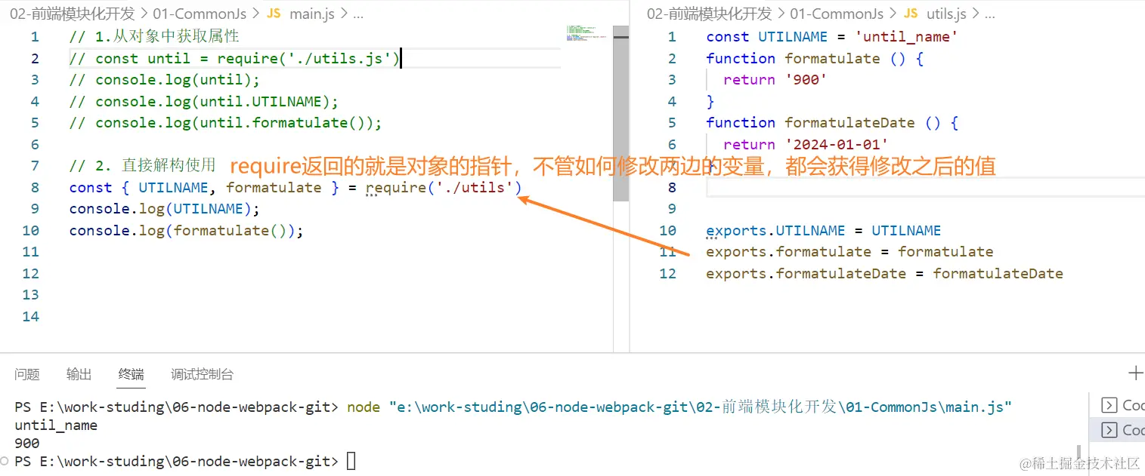
Task: Place cursor at terminal prompt input box
Action: point(351,461)
